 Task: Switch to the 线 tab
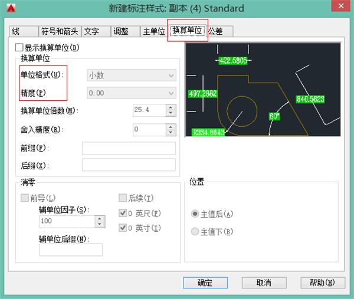point(24,31)
